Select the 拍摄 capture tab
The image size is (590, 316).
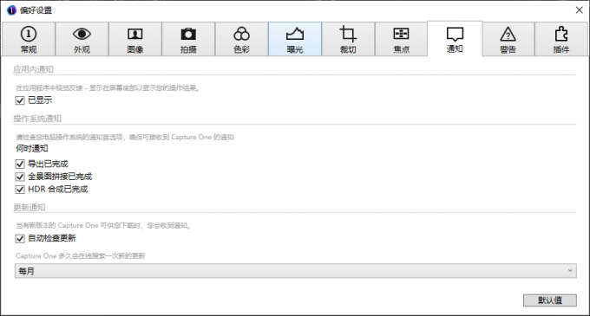click(188, 40)
